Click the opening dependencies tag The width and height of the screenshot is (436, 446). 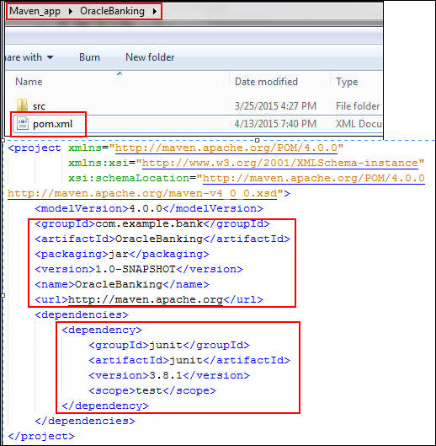(x=82, y=314)
